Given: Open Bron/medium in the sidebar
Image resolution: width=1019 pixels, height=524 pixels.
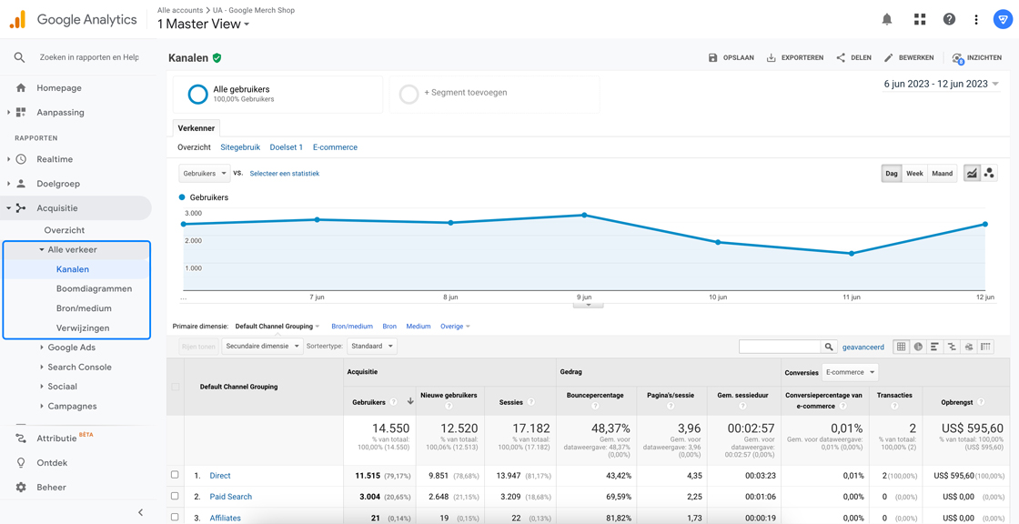Looking at the screenshot, I should coord(84,308).
